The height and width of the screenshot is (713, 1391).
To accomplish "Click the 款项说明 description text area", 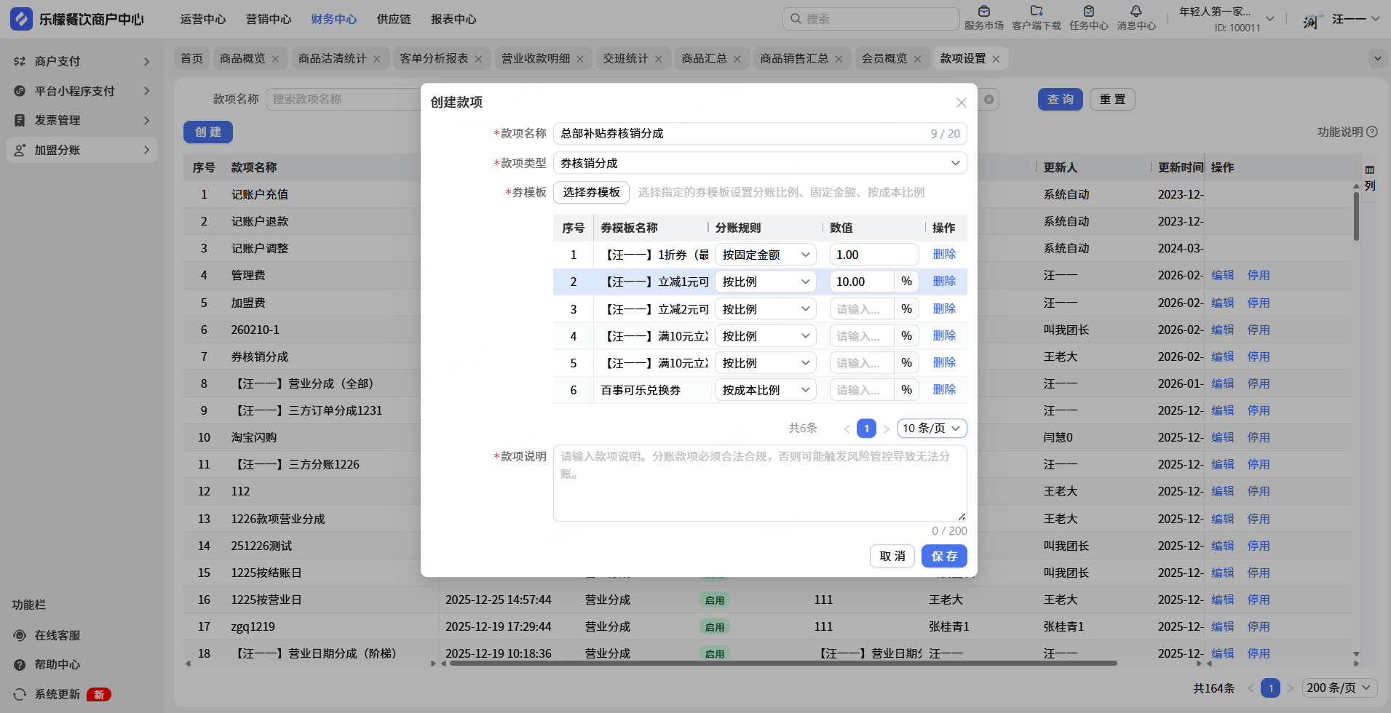I will pyautogui.click(x=759, y=483).
